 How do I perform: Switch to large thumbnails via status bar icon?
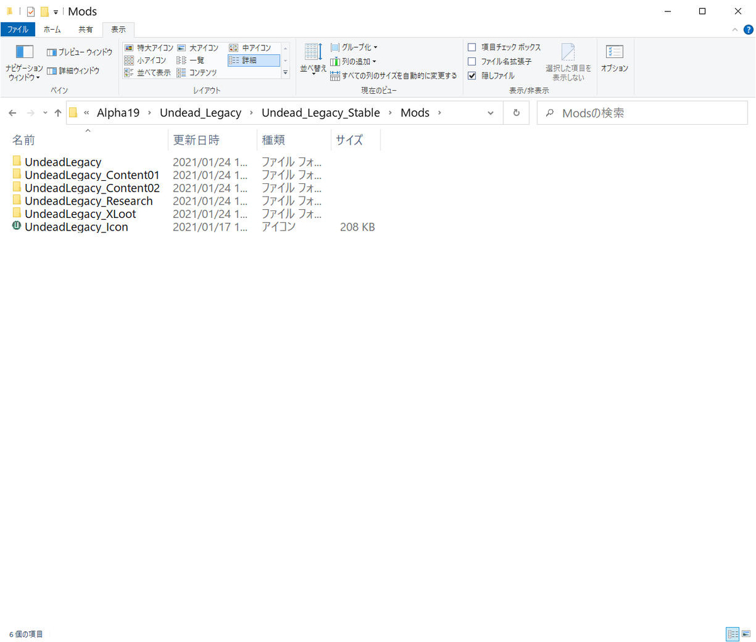(x=746, y=634)
